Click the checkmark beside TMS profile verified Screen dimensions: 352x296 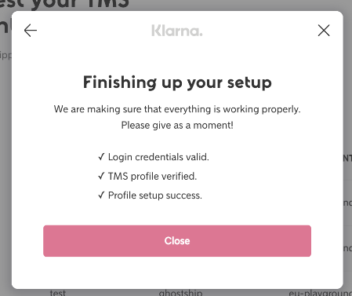[x=101, y=176]
